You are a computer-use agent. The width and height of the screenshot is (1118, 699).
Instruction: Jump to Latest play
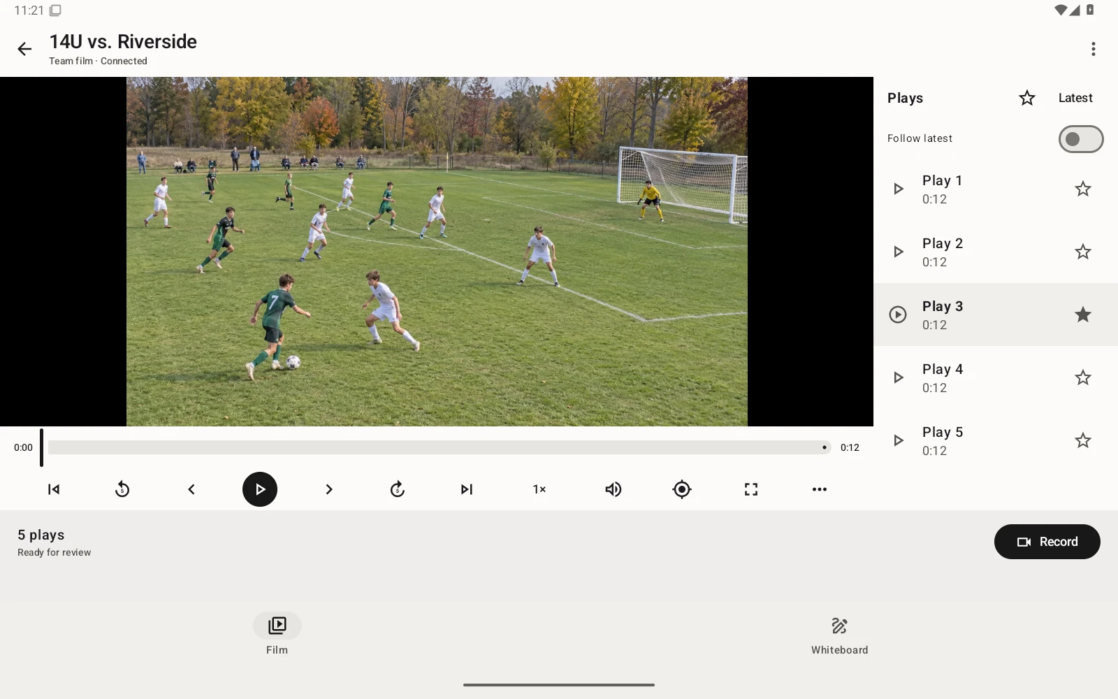(x=1075, y=98)
